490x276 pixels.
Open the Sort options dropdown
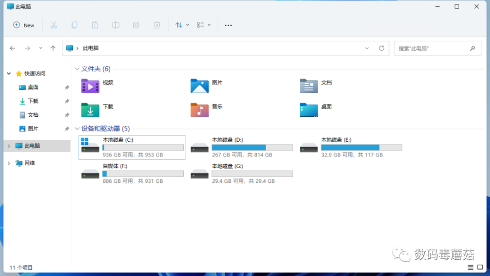[x=182, y=25]
